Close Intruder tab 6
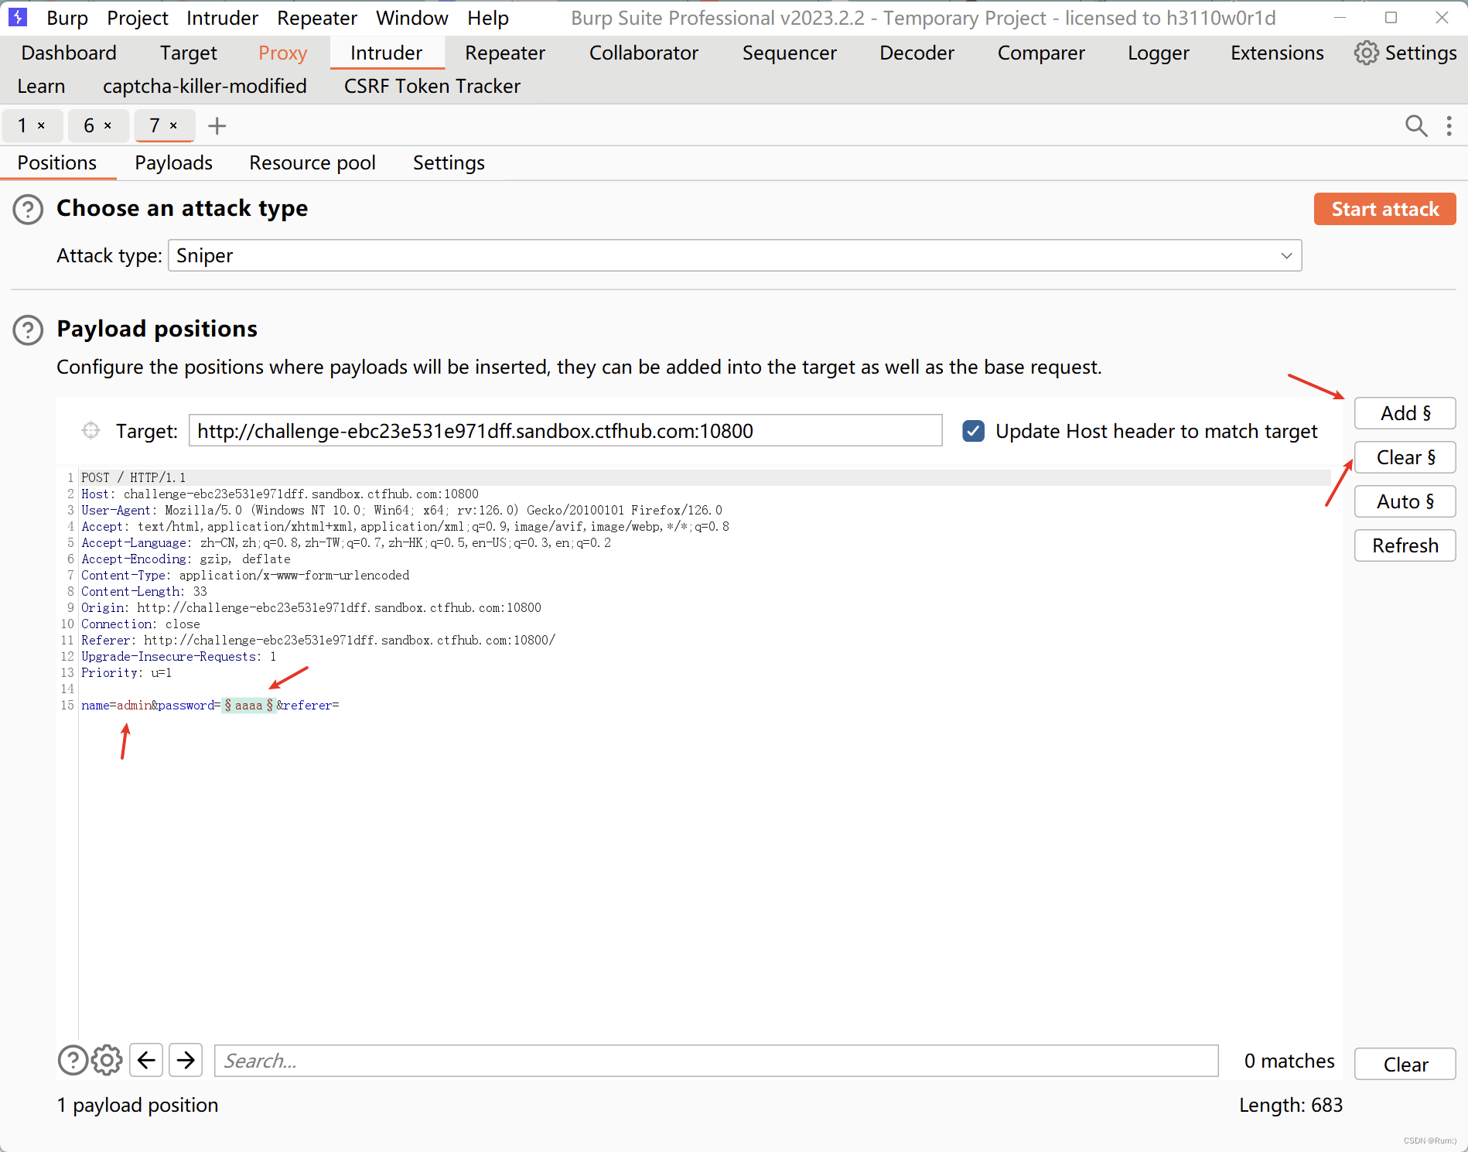 click(108, 125)
